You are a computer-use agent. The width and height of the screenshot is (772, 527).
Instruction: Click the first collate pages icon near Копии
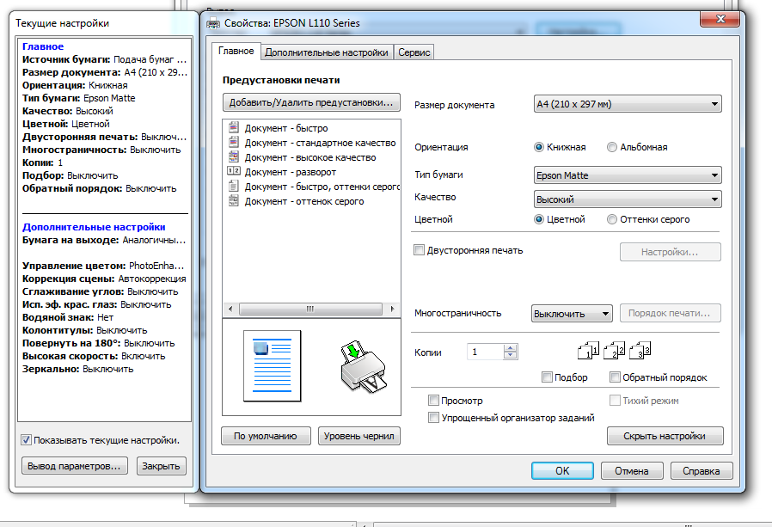tap(588, 350)
